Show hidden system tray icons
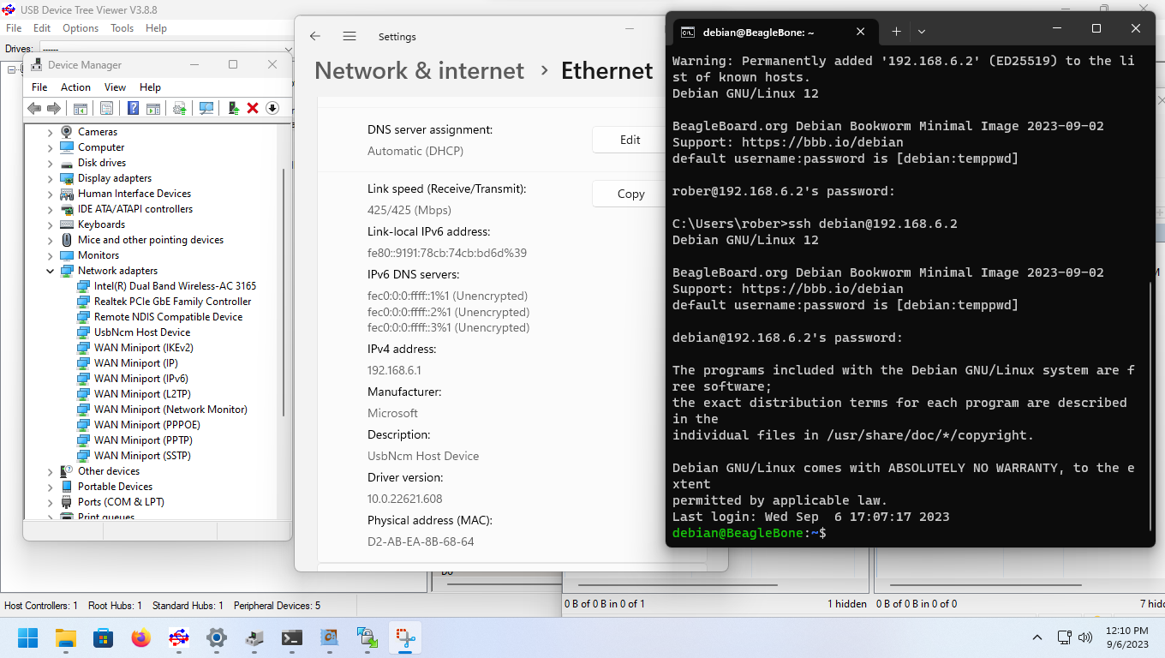The image size is (1165, 658). pos(1037,637)
